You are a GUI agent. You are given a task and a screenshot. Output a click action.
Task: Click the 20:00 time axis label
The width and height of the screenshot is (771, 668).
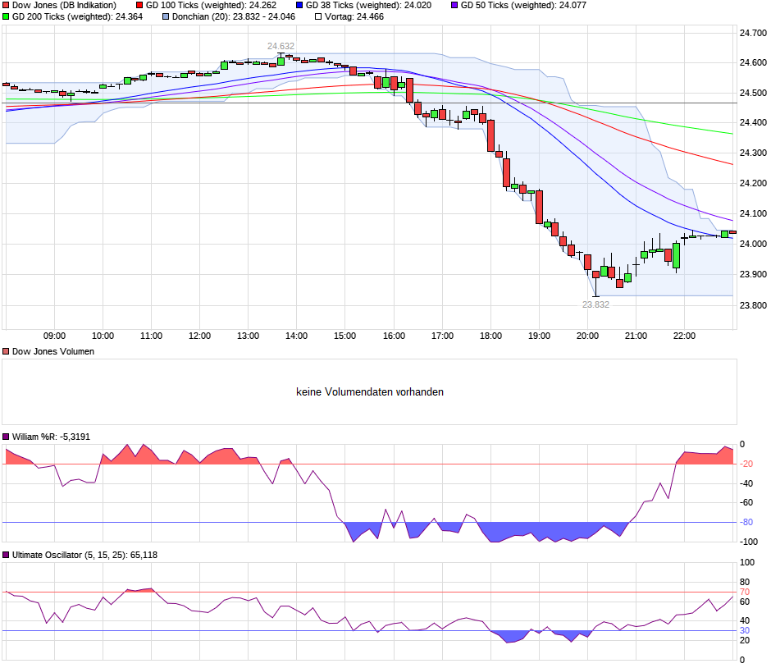coord(587,336)
